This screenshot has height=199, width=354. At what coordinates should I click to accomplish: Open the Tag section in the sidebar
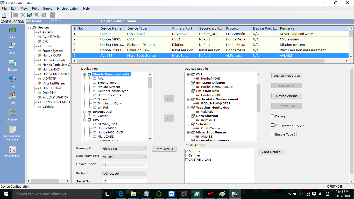point(12,82)
